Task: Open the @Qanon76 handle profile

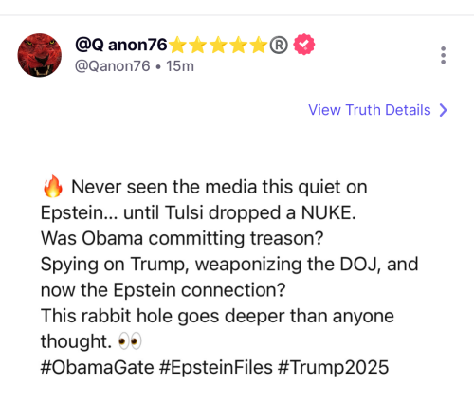Action: click(112, 66)
